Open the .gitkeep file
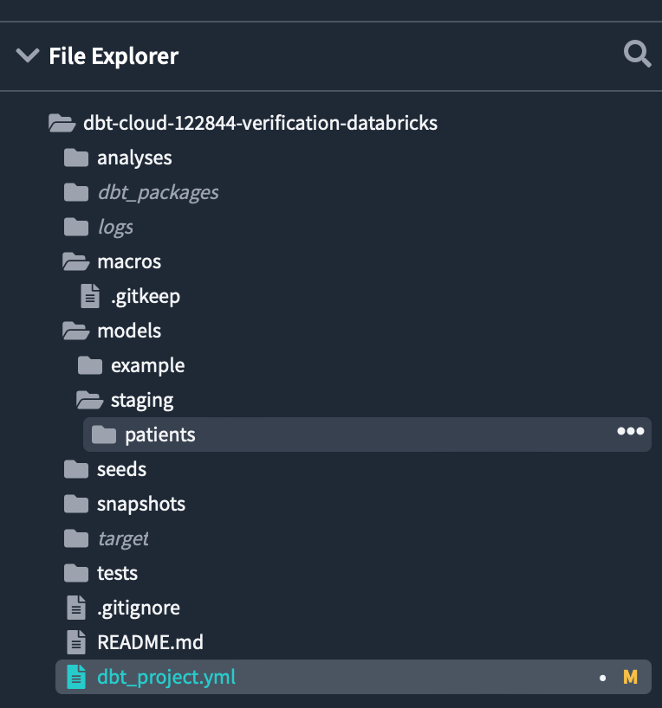The height and width of the screenshot is (708, 662). [145, 296]
